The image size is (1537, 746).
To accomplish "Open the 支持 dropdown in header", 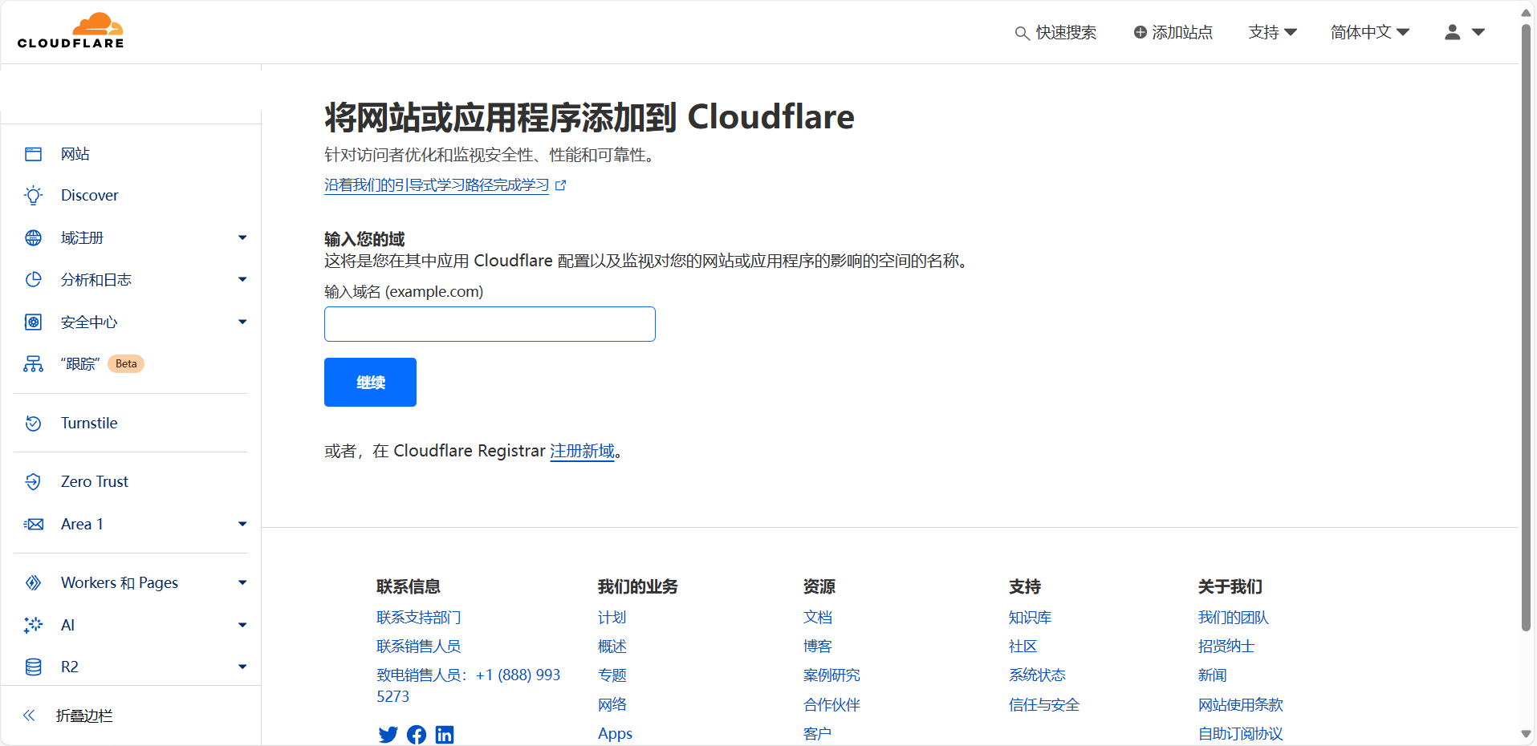I will (x=1272, y=32).
